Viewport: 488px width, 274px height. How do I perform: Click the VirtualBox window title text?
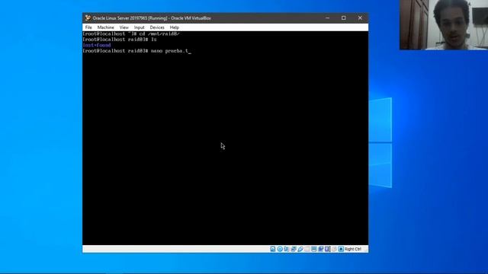coord(152,18)
